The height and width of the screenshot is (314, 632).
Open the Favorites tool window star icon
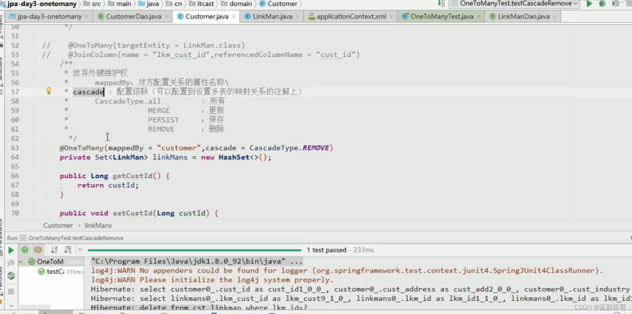(1, 302)
